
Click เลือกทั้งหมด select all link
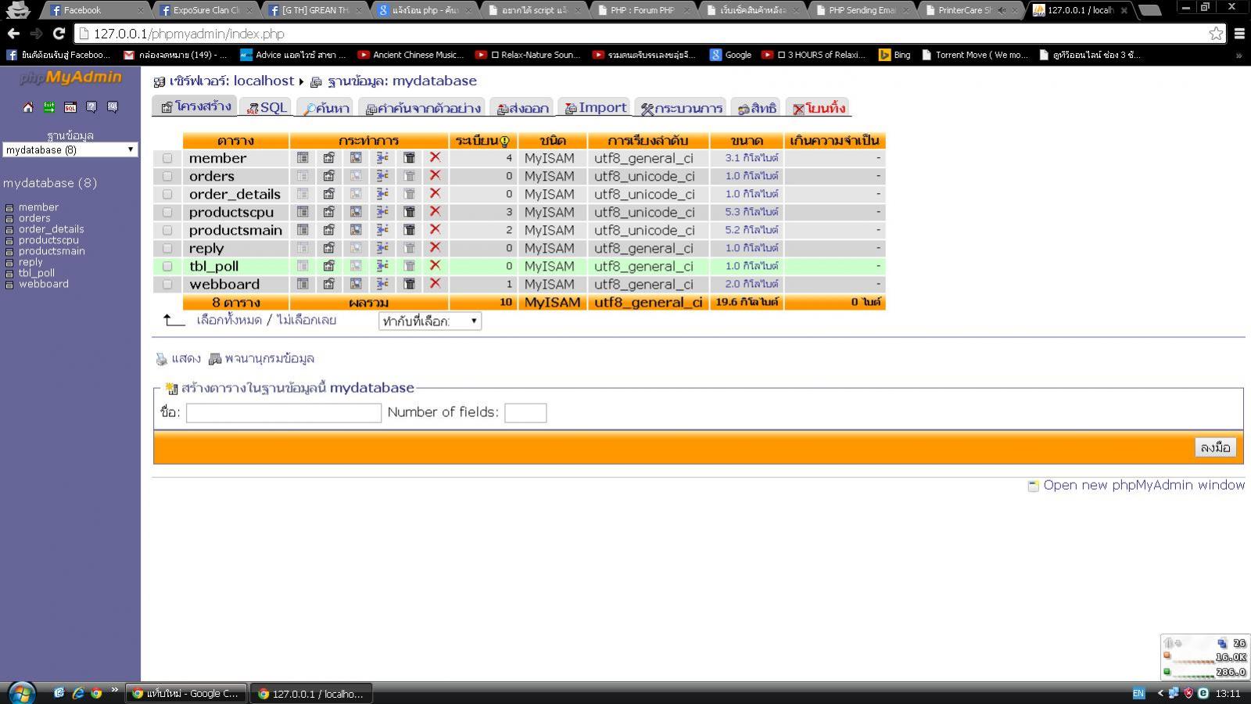tap(229, 320)
